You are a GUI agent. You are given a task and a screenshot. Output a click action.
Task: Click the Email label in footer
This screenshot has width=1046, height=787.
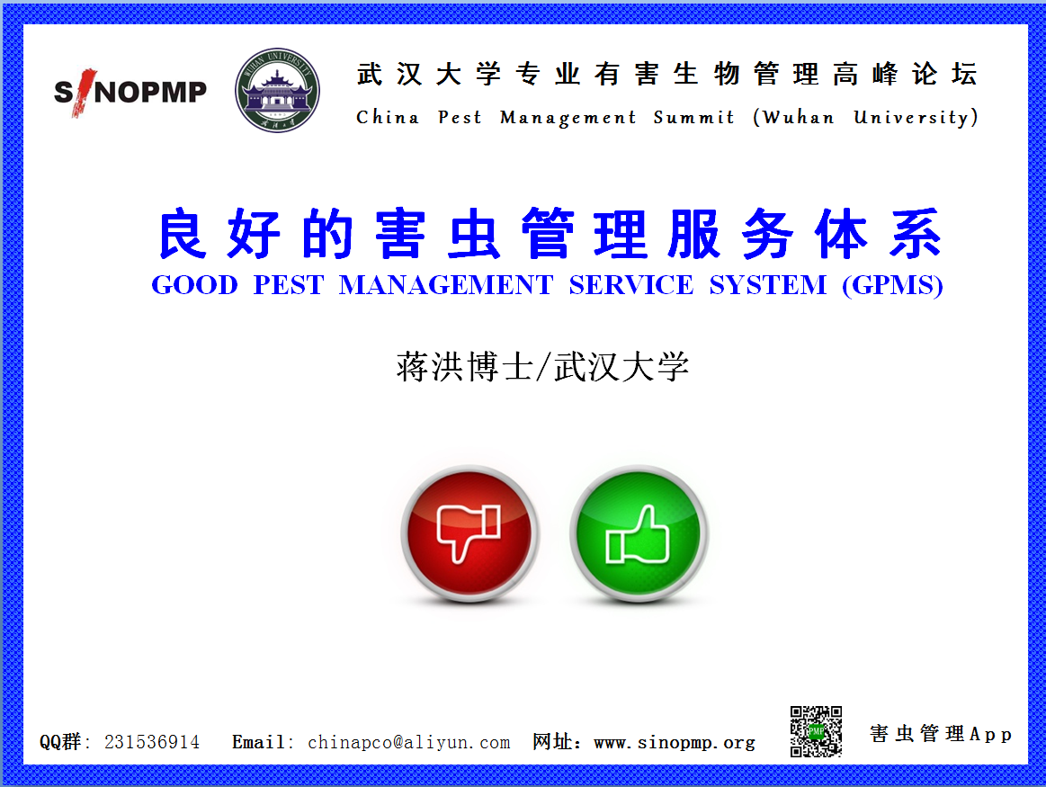tap(257, 742)
